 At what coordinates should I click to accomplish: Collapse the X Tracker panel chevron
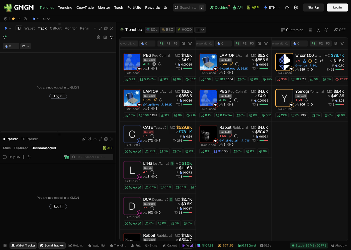[95, 139]
